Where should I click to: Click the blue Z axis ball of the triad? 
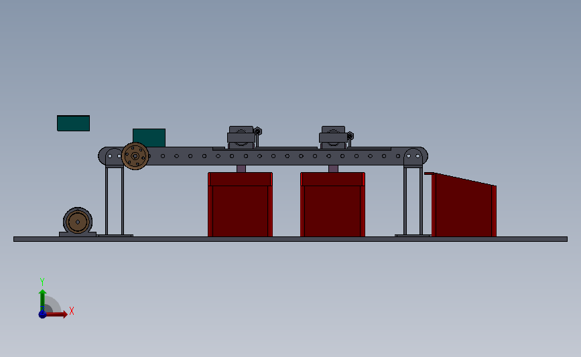point(42,314)
